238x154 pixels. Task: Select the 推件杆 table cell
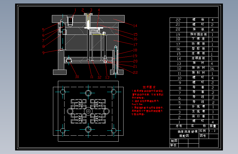coord(198,68)
